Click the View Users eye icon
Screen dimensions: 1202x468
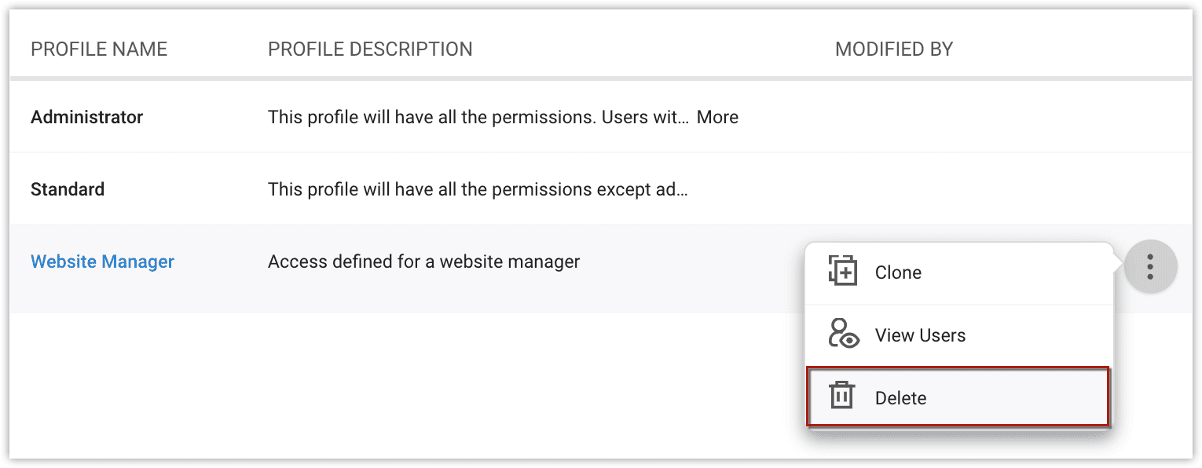(x=842, y=335)
